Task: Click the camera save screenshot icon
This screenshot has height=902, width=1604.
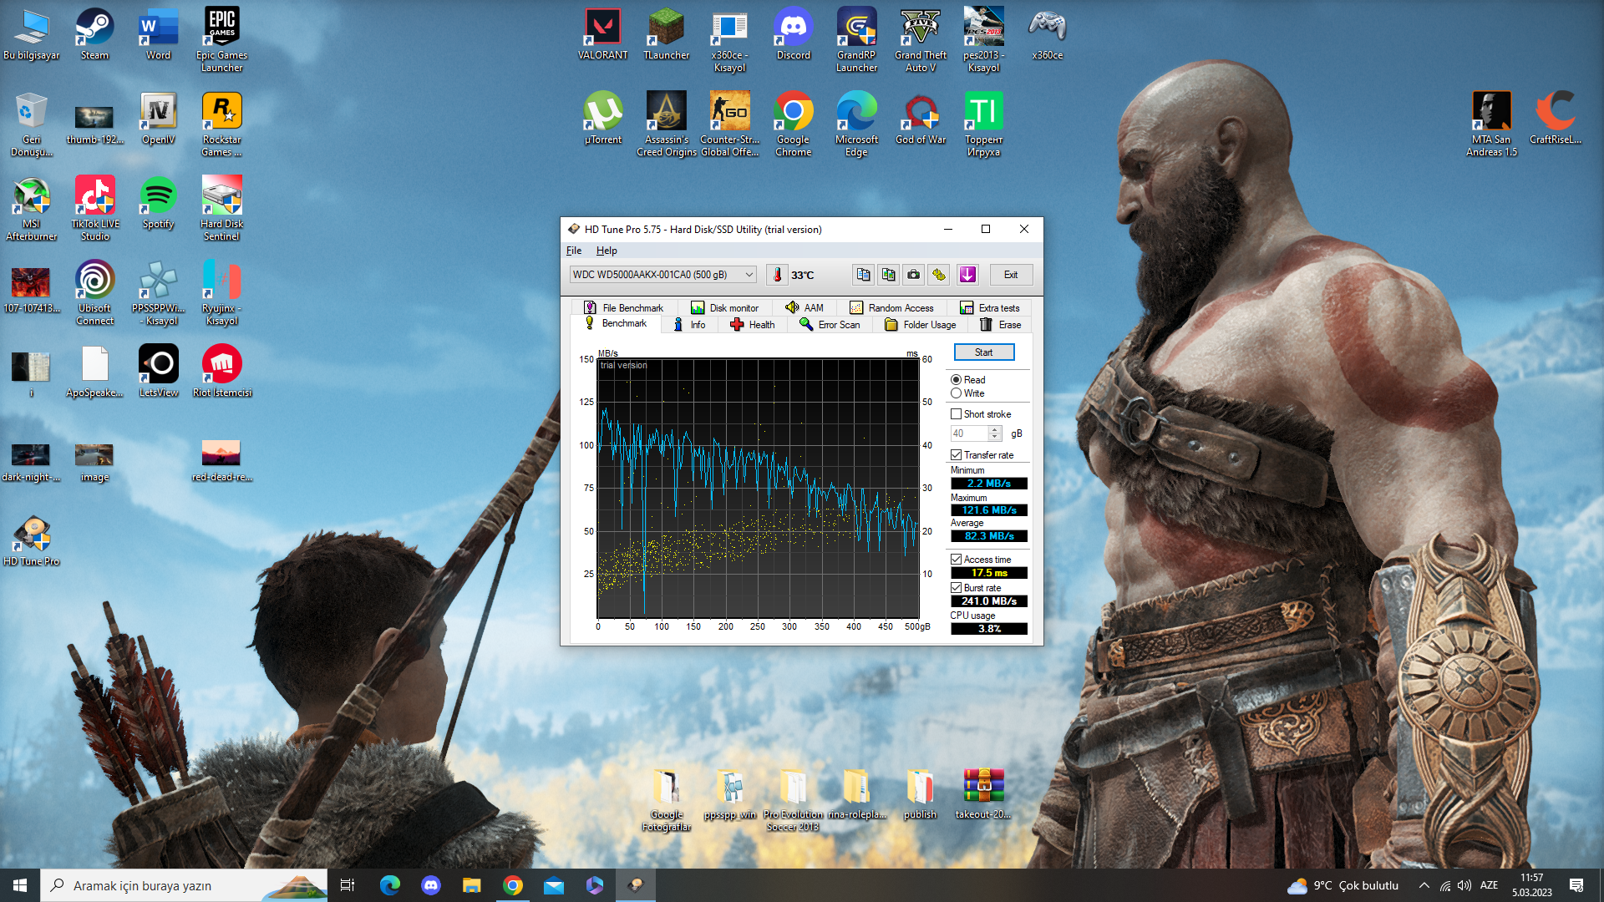Action: 914,275
